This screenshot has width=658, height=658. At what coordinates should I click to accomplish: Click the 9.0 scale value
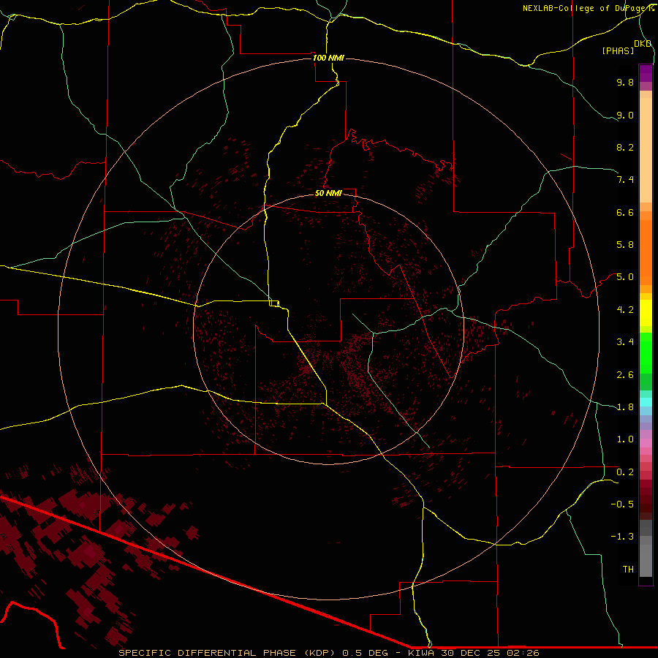[x=625, y=115]
